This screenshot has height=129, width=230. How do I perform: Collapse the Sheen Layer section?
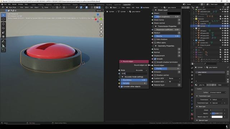[x=156, y=10]
